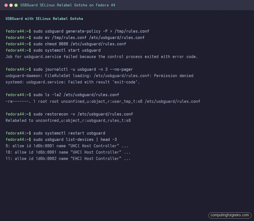Screen dimensions: 254x221
Task: Click the 'sudo usbguard generate-policy -P' command line
Action: point(77,31)
